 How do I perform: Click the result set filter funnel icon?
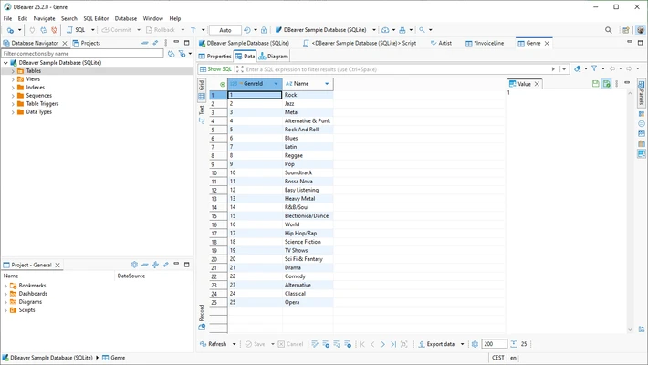click(594, 69)
